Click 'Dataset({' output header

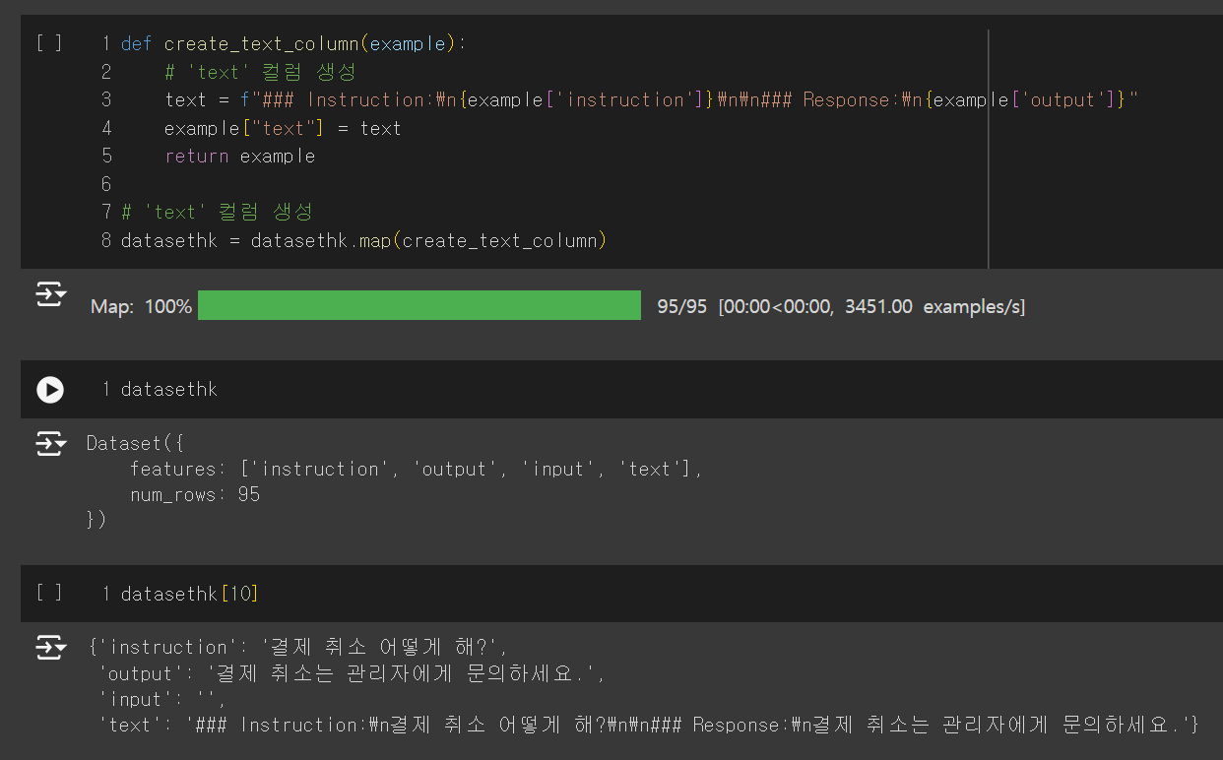(136, 444)
